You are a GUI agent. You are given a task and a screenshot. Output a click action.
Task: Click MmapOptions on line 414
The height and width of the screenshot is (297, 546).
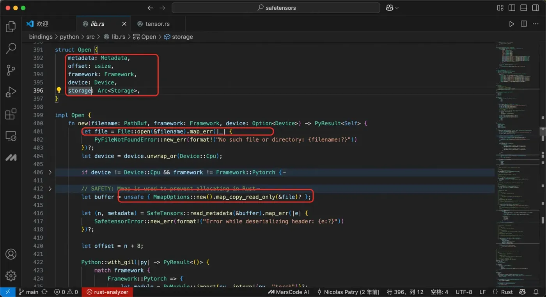pos(171,197)
